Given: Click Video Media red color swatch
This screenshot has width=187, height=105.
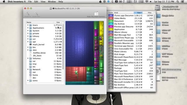Looking at the screenshot, I should coord(111,18).
